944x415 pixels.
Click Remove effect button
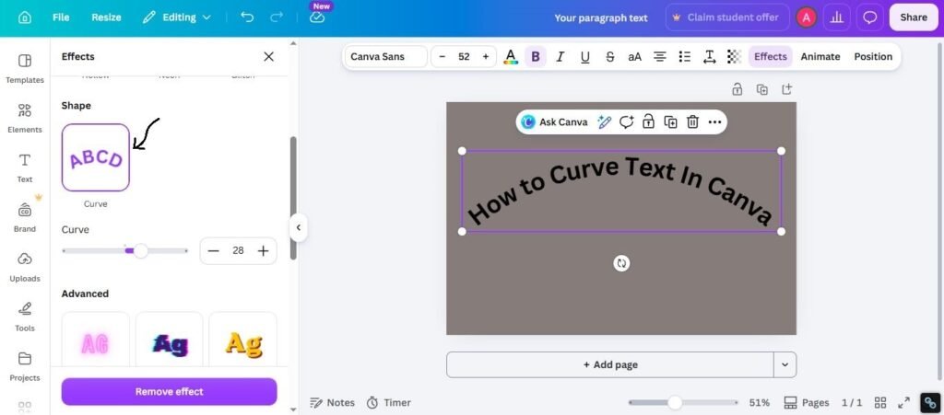pyautogui.click(x=170, y=392)
